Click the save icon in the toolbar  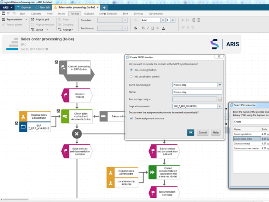[4, 13]
